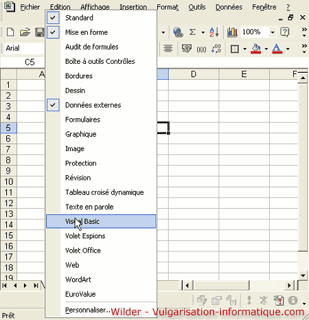Click the Center alignment icon
309x320 pixels.
coord(168,49)
